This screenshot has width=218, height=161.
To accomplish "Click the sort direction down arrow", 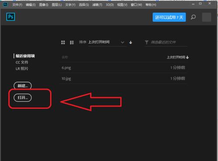I will click(131, 42).
